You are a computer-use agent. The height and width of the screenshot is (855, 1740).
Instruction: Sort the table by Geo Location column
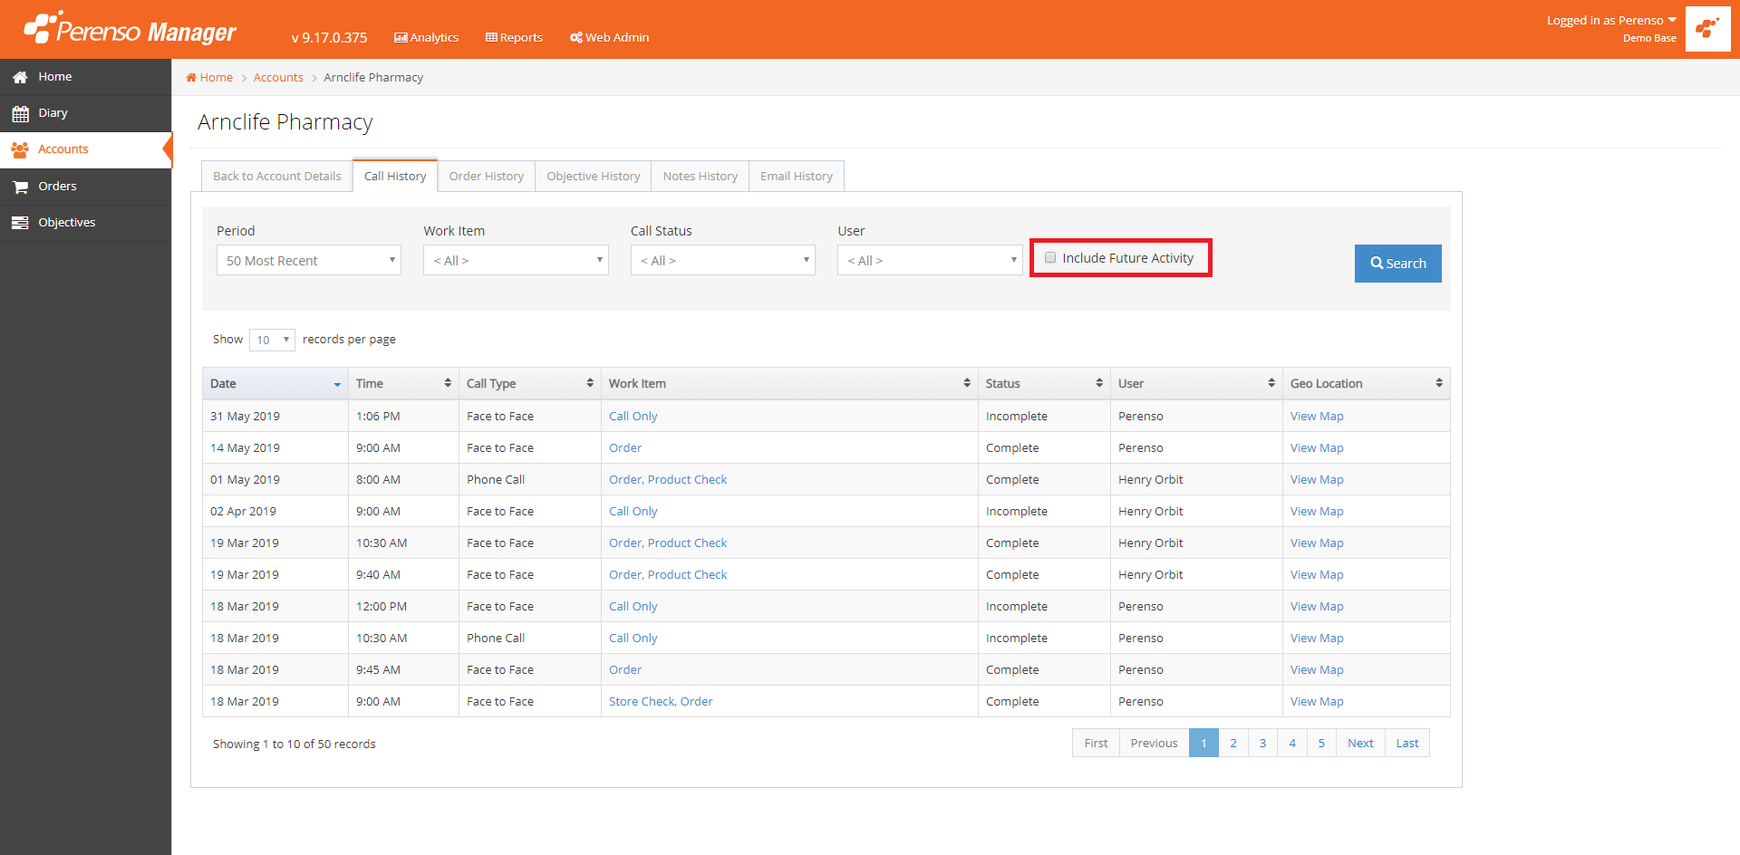1367,383
